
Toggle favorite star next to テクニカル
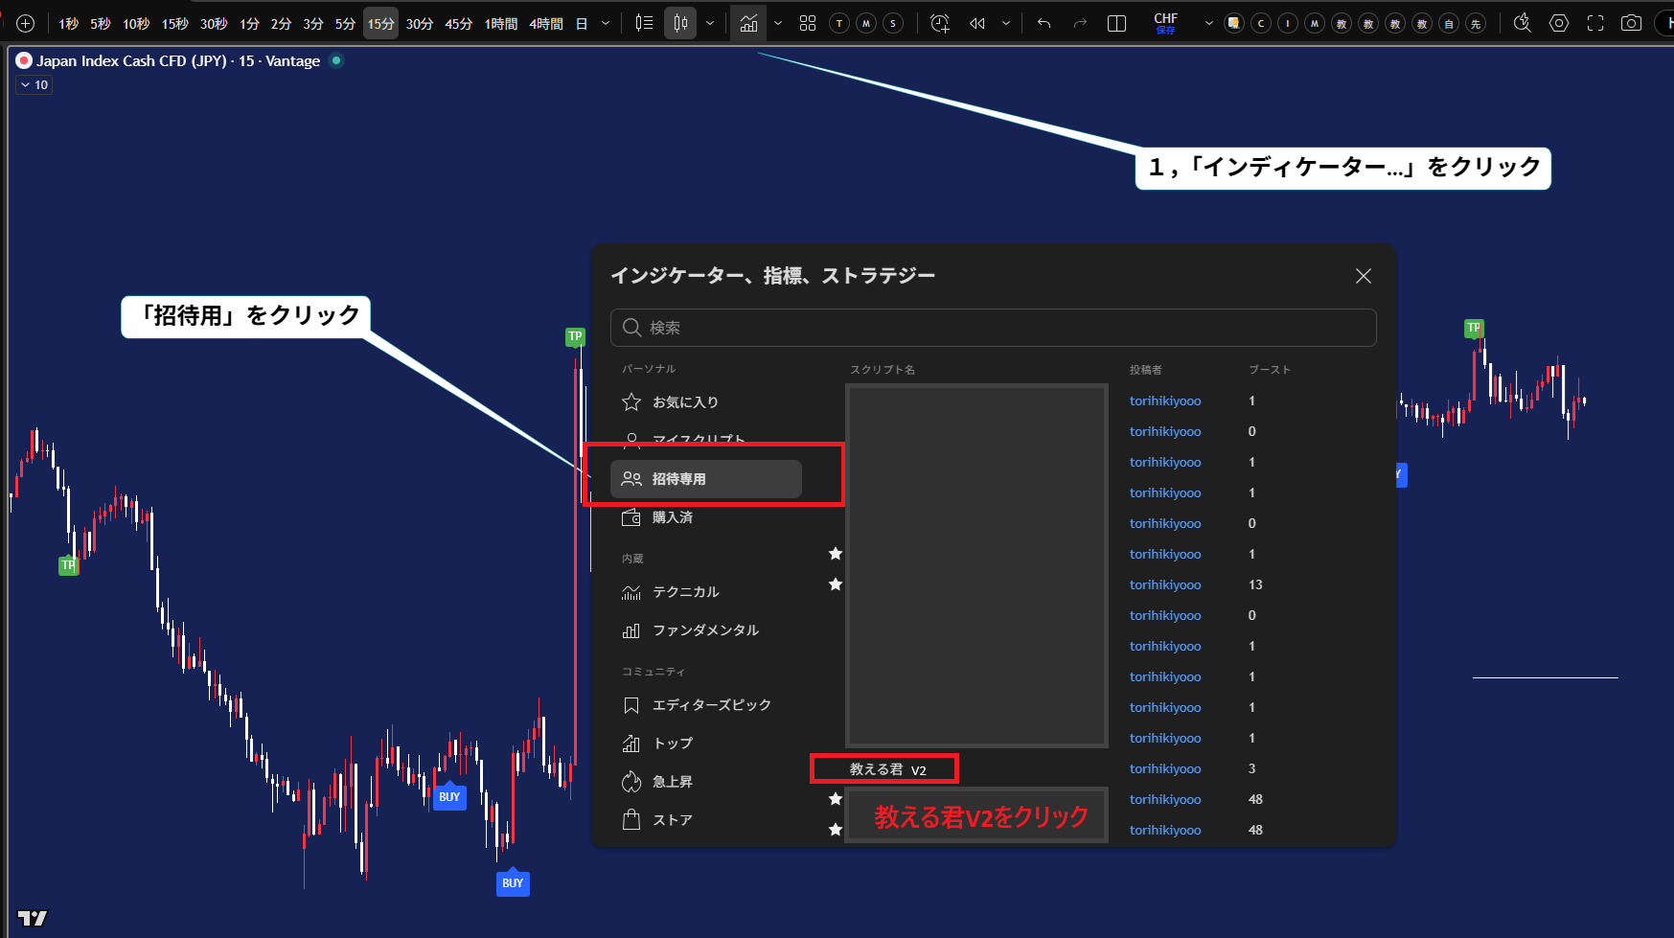click(x=835, y=585)
